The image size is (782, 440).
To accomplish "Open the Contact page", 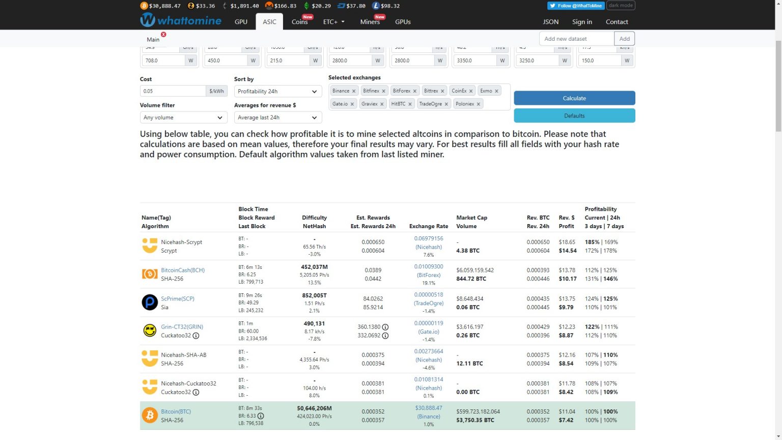I will (x=617, y=22).
